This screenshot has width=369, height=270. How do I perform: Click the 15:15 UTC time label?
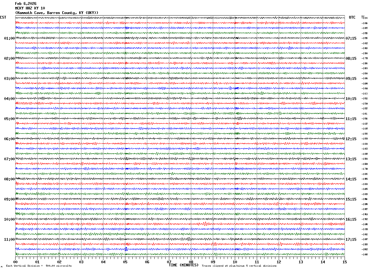351,199
